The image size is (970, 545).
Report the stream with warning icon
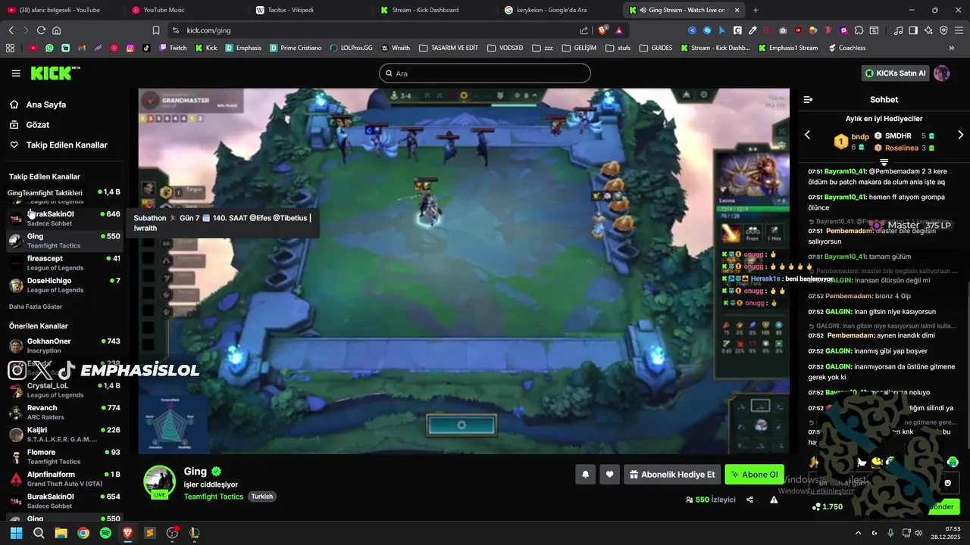pyautogui.click(x=774, y=500)
